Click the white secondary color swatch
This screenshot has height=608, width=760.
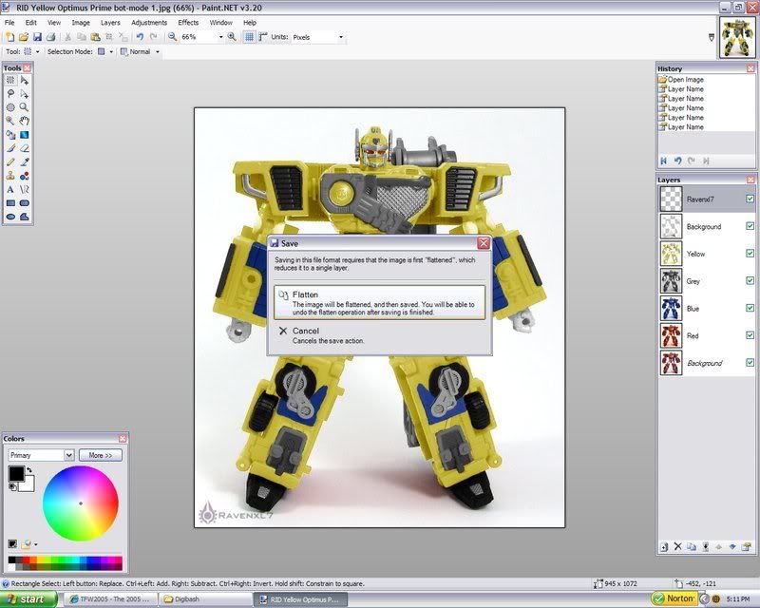point(28,486)
